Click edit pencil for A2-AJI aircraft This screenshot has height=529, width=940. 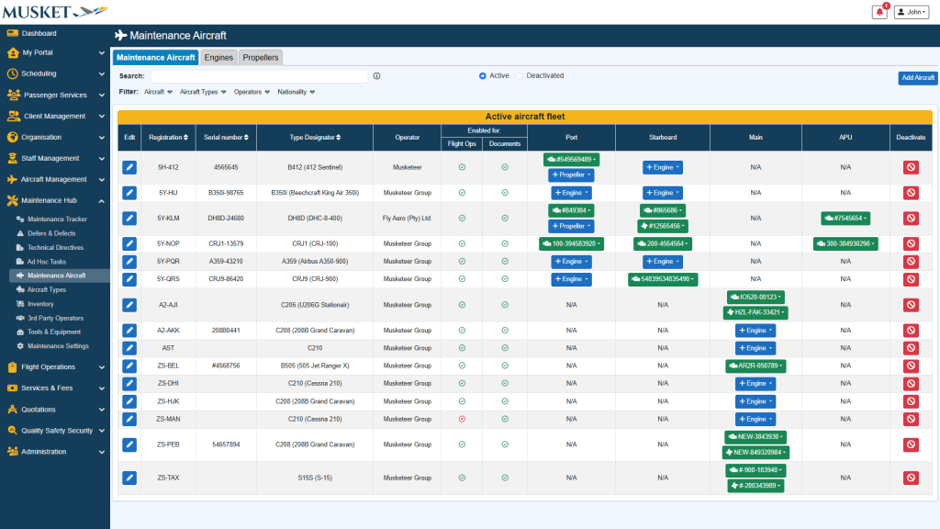pyautogui.click(x=129, y=305)
